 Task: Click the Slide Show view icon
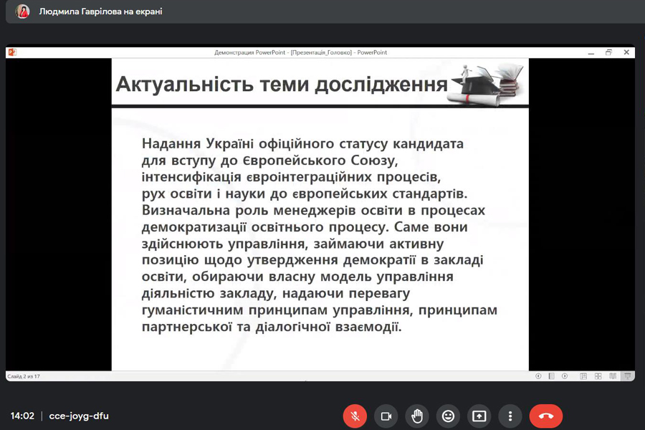628,376
